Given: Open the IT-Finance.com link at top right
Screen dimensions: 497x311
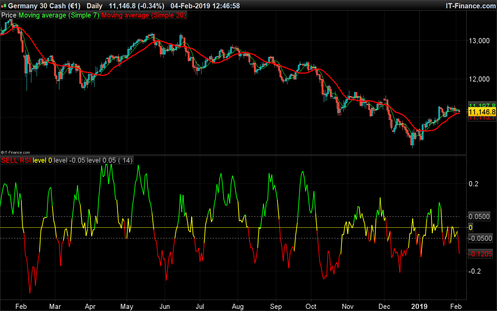Looking at the screenshot, I should pyautogui.click(x=471, y=6).
